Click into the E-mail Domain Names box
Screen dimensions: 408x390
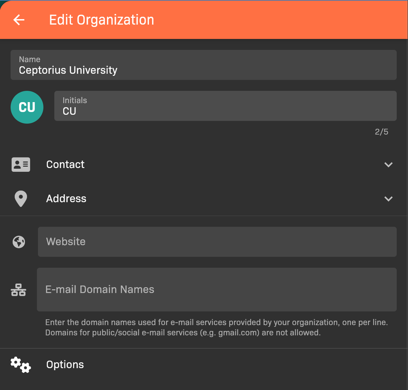click(217, 290)
